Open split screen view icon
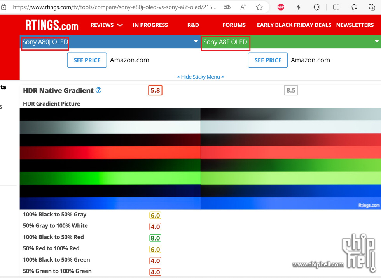The height and width of the screenshot is (278, 381). 336,7
